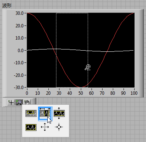The image size is (146, 142).
Task: Choose zoom in about point option
Action: point(59,127)
